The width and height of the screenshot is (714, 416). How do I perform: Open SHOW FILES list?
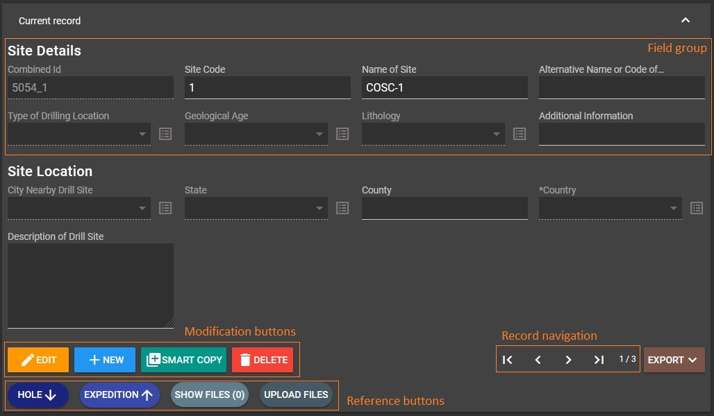(209, 395)
